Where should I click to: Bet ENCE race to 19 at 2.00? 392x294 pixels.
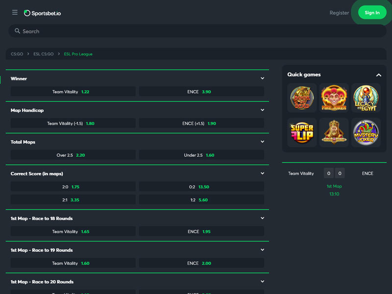(201, 263)
